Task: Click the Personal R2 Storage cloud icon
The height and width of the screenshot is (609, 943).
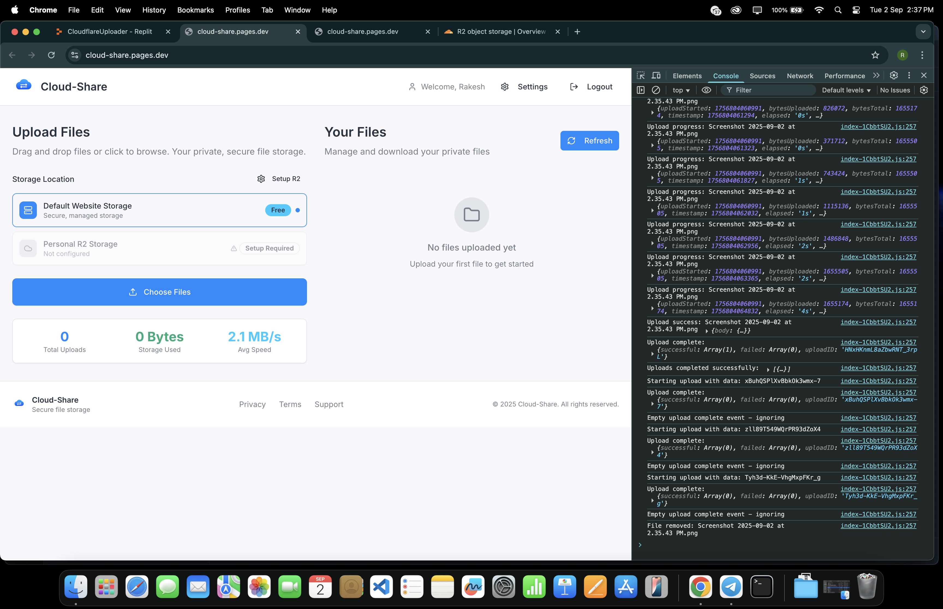Action: pyautogui.click(x=28, y=248)
